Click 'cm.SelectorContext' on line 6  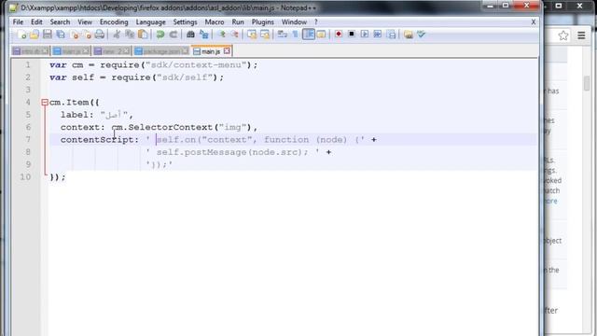point(161,127)
